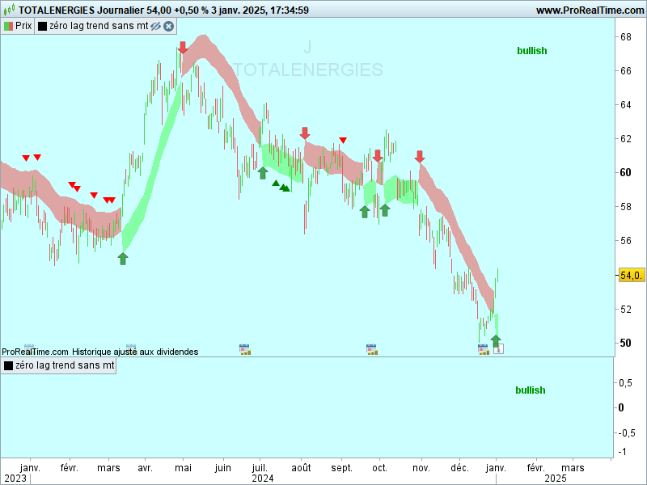The image size is (647, 485).
Task: Open the dividend calendar icon near late September 2024
Action: tap(371, 349)
